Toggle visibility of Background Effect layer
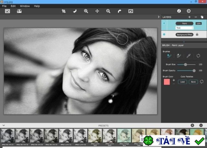The height and width of the screenshot is (148, 207). click(164, 34)
